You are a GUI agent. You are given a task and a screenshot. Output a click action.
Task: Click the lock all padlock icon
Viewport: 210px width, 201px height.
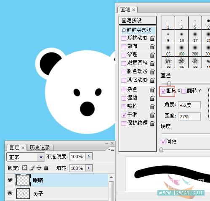[x=46, y=168]
